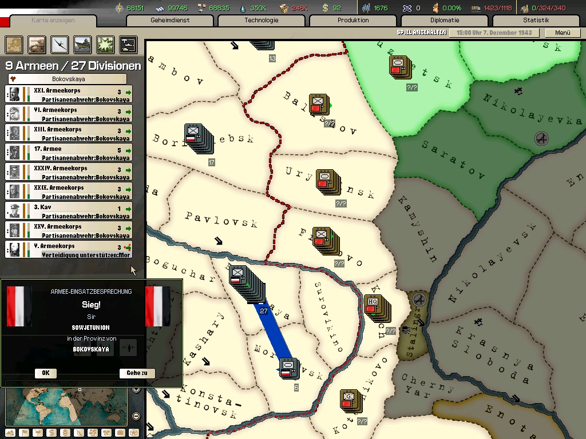Switch to the Geheimdienst tab
586x439 pixels.
pyautogui.click(x=170, y=21)
